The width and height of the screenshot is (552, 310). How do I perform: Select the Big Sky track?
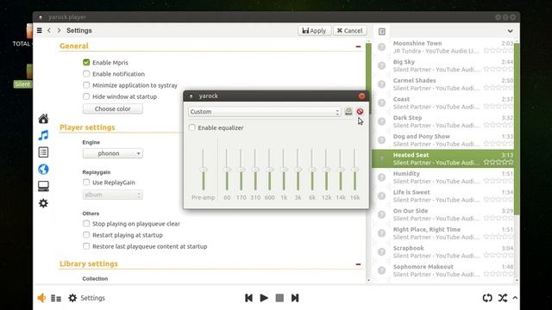click(x=442, y=65)
